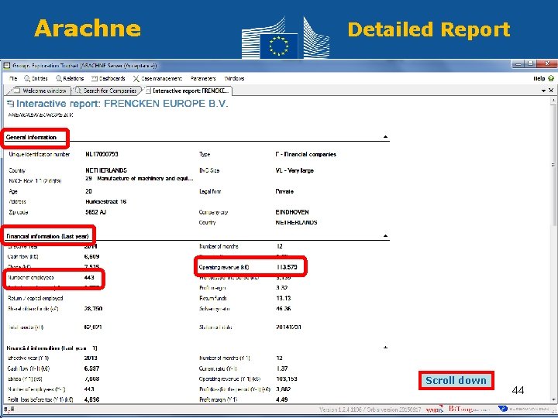Open the Dashboards menu
Image resolution: width=558 pixels, height=418 pixels.
click(108, 78)
